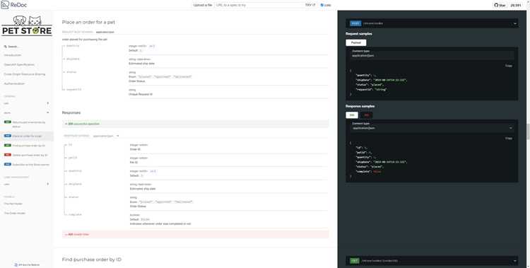
Task: Click the complete field in response schema
Action: click(75, 214)
